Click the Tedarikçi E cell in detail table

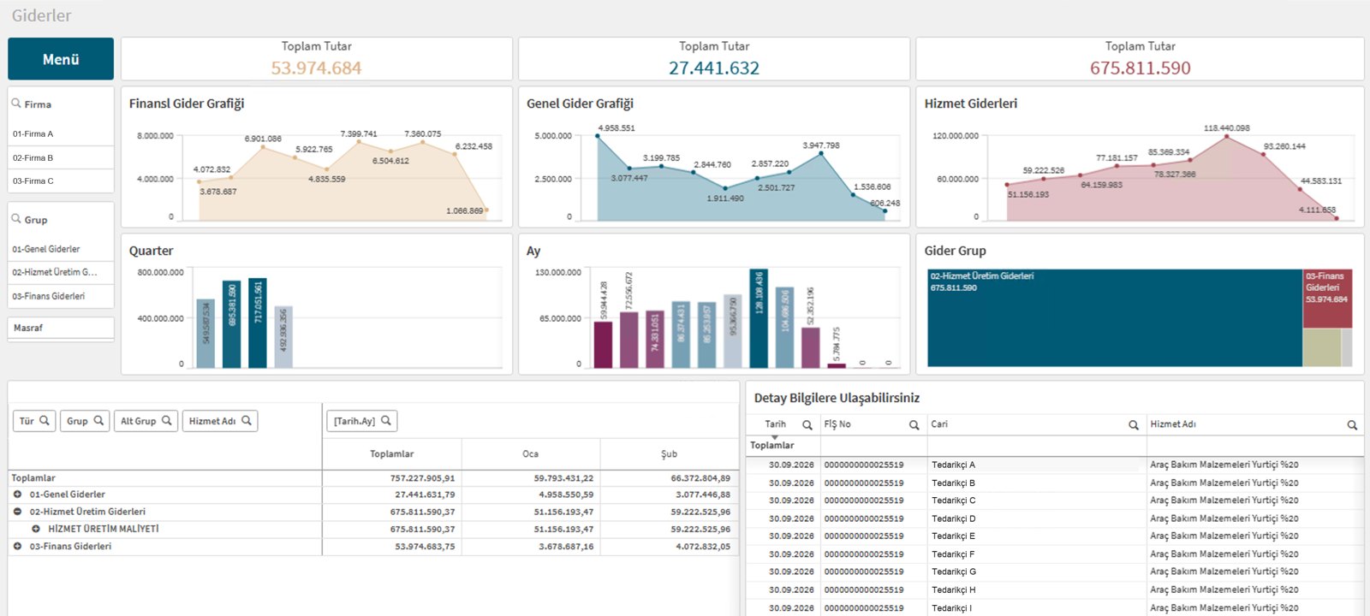coord(1037,536)
